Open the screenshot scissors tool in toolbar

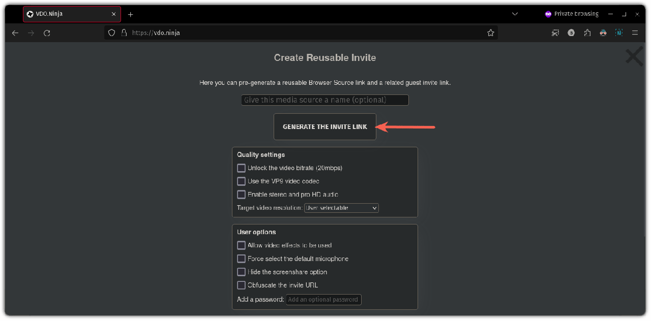pyautogui.click(x=555, y=33)
